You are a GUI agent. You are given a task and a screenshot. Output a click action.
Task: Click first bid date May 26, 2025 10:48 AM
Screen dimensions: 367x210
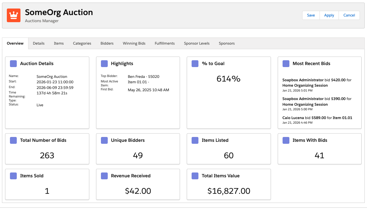click(148, 90)
